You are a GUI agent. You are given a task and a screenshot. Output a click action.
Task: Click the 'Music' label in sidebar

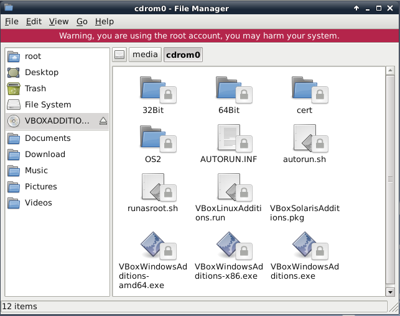click(x=36, y=170)
